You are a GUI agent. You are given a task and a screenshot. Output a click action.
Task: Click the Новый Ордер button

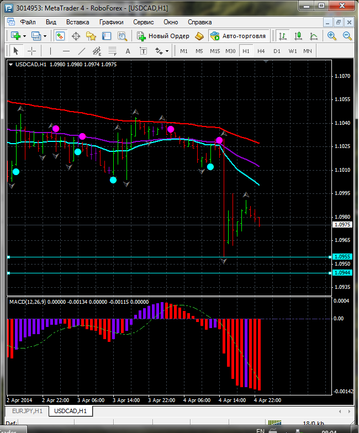[163, 36]
